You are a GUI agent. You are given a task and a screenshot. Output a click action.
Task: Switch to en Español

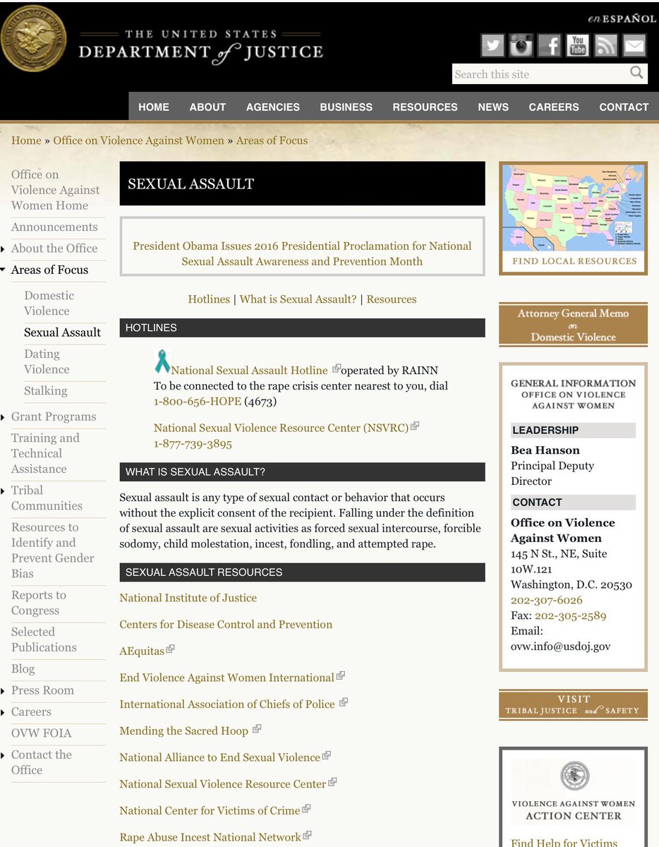[622, 18]
